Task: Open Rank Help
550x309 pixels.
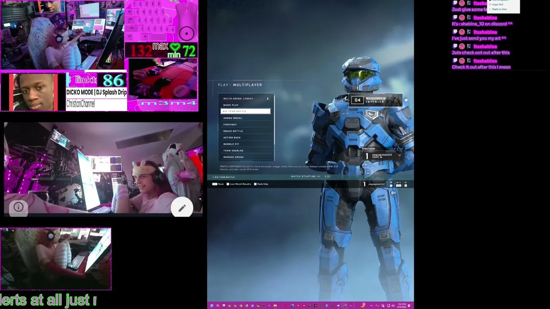Action: pyautogui.click(x=261, y=184)
